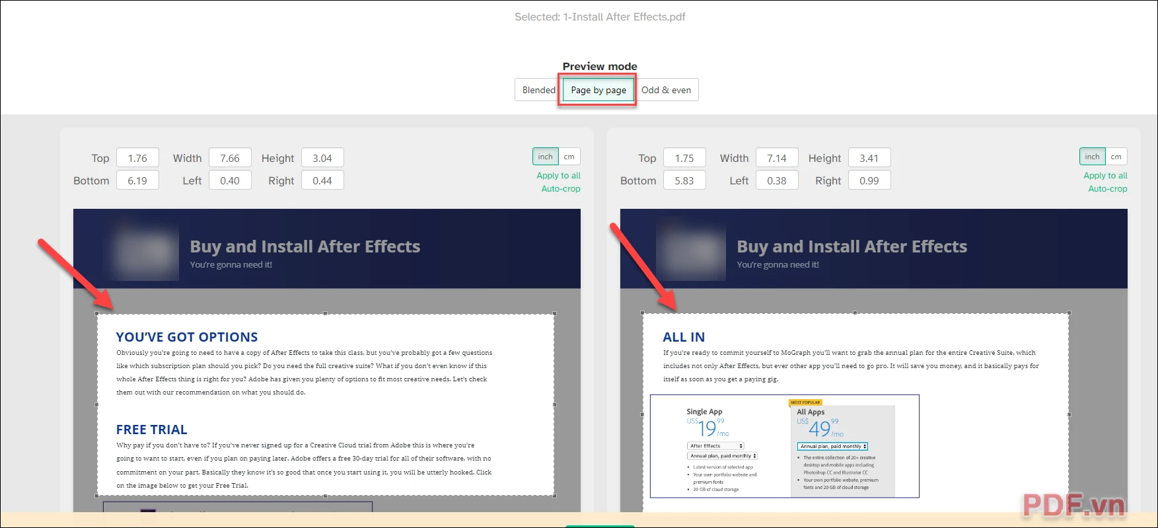Click left-middle crop handle on first page
The width and height of the screenshot is (1158, 528).
click(97, 404)
